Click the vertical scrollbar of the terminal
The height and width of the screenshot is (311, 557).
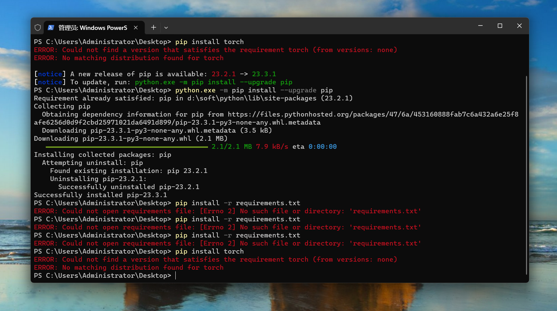tap(526, 175)
